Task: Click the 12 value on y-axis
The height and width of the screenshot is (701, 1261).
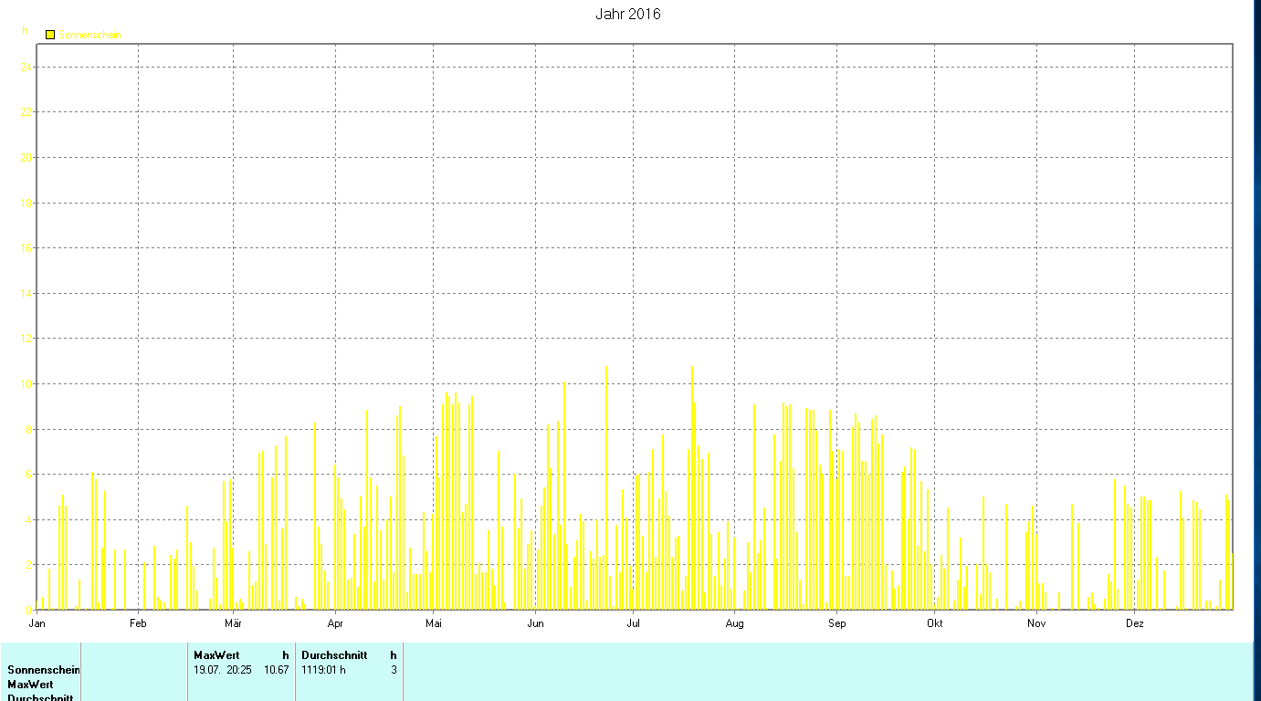Action: 26,339
